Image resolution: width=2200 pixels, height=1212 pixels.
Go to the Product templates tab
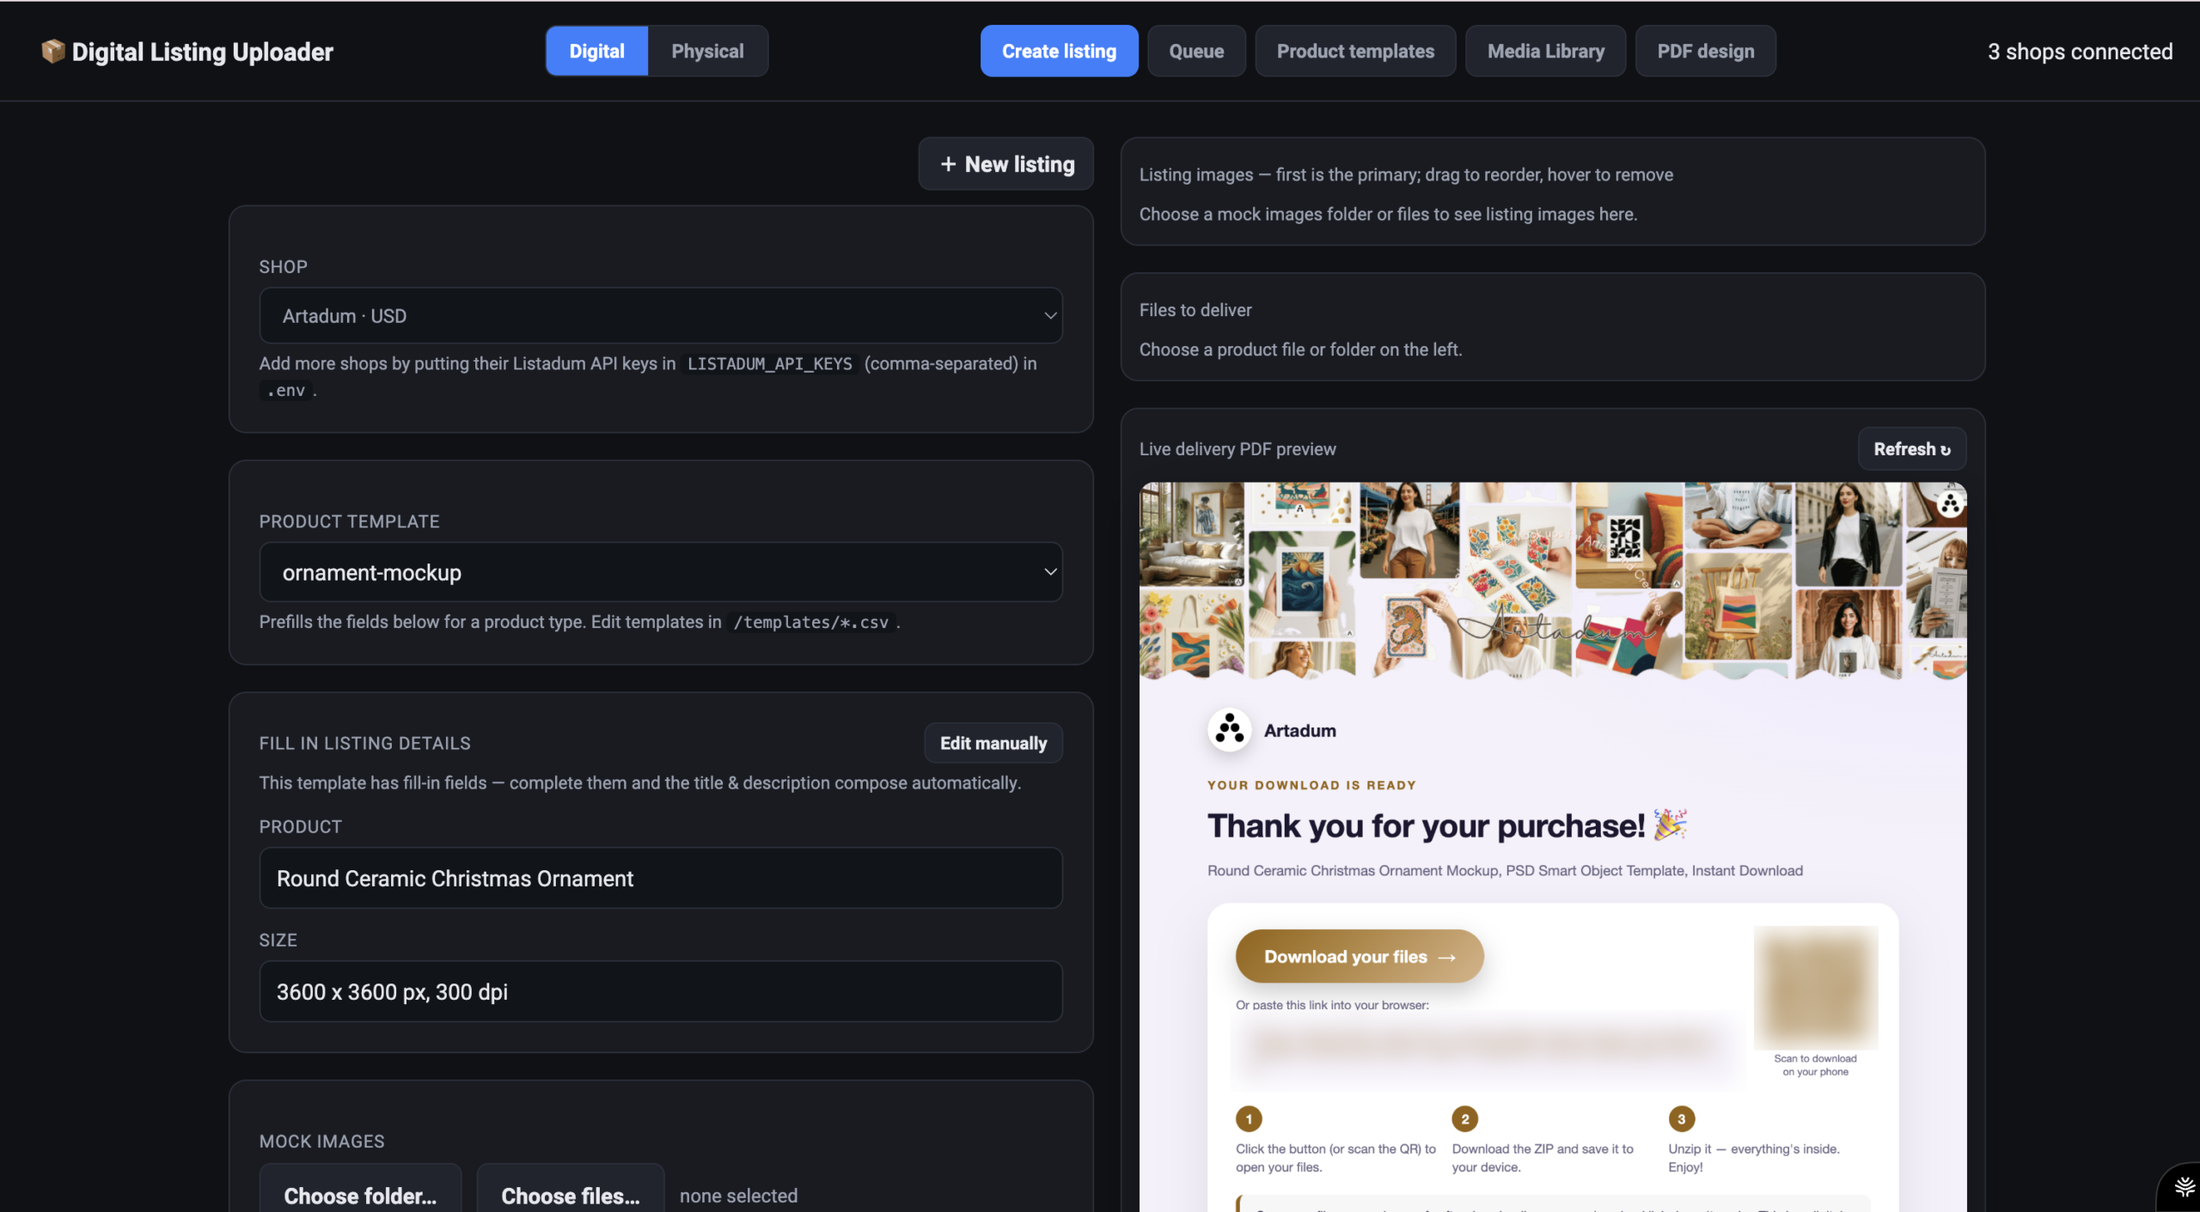[1355, 52]
